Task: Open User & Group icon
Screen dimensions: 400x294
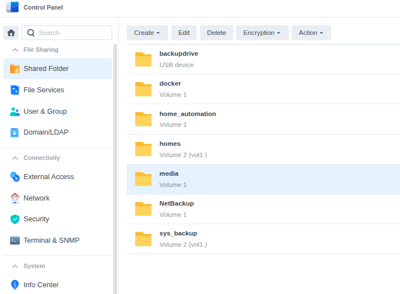Action: click(15, 112)
